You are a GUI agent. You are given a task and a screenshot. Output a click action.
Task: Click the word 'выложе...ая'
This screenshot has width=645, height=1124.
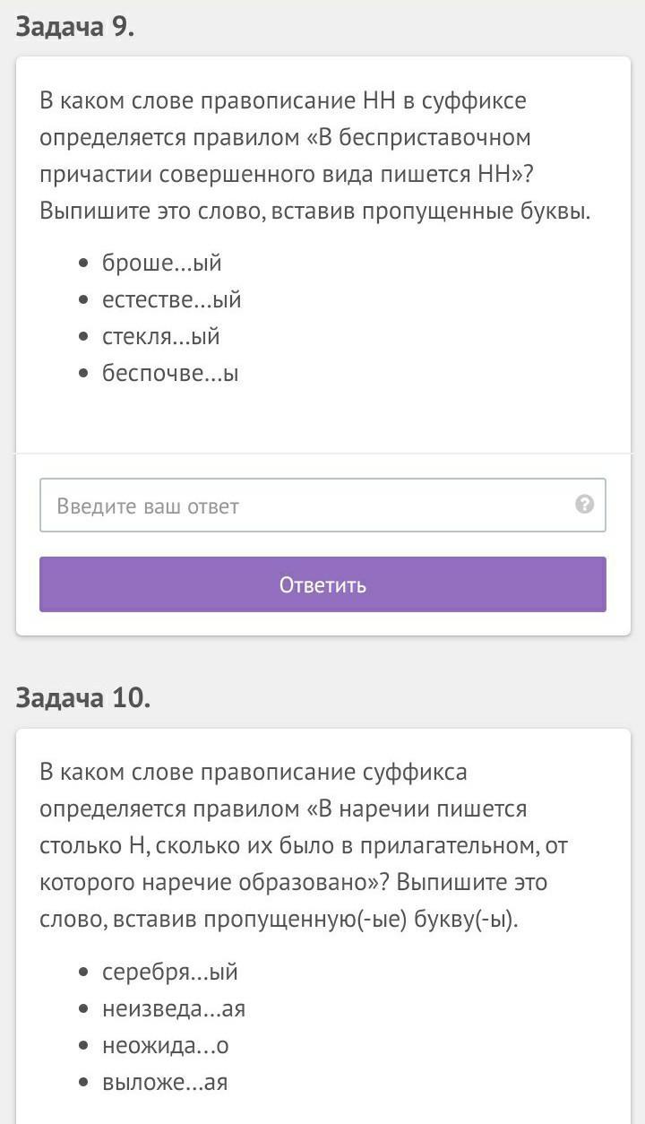165,1083
